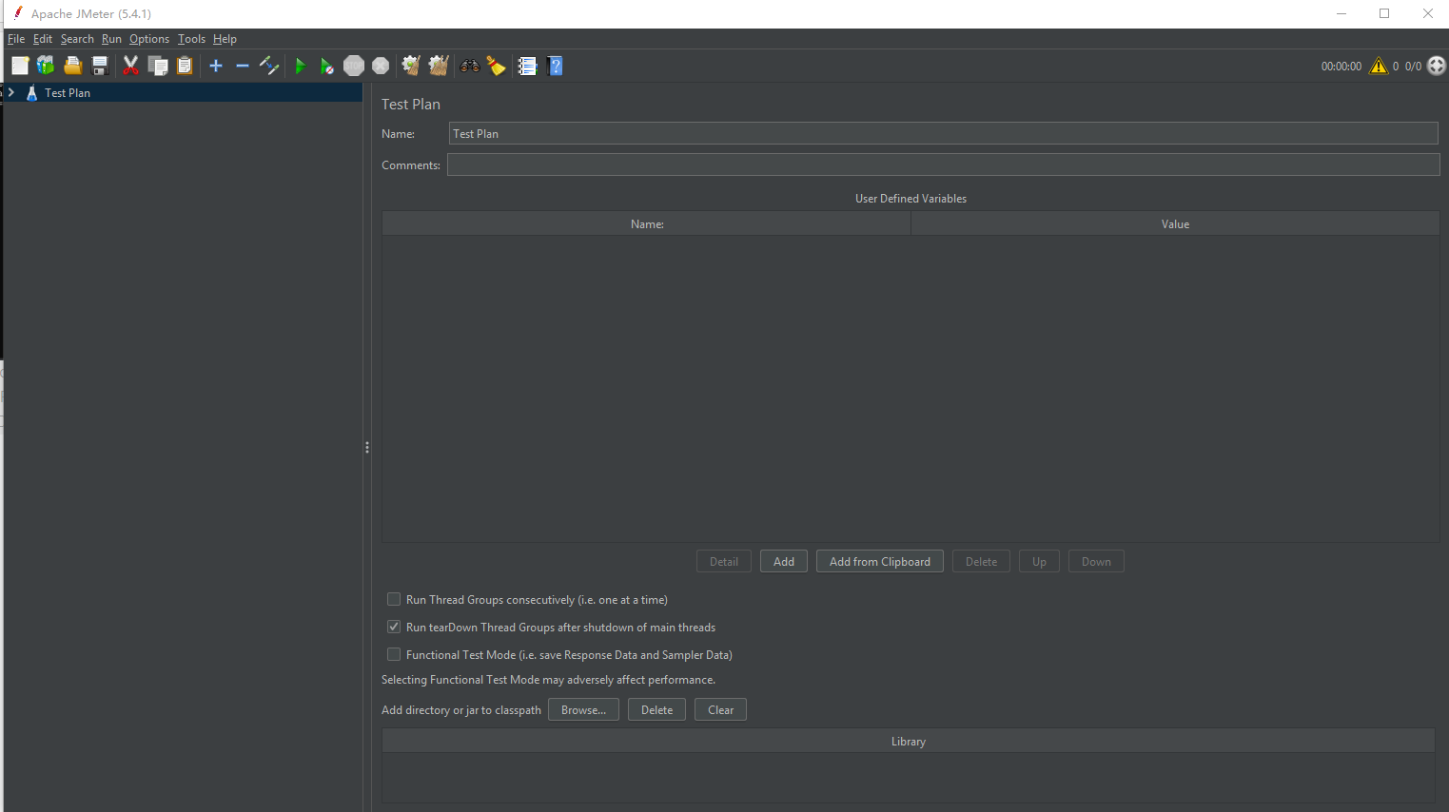Click the 0/0 thread count indicator
Image resolution: width=1449 pixels, height=812 pixels.
click(1413, 66)
